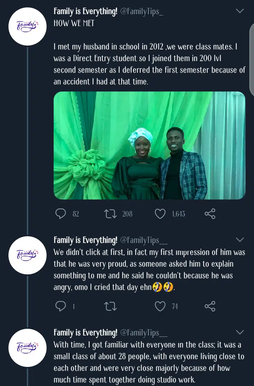
Task: Share the 'We didn't click' tweet
Action: pyautogui.click(x=210, y=306)
